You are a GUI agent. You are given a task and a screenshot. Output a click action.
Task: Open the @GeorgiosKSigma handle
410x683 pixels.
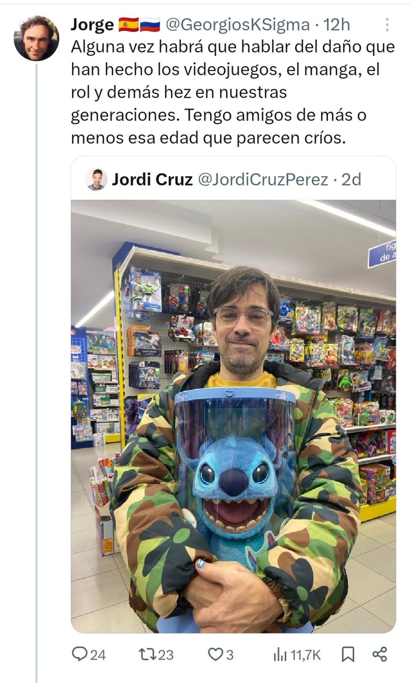(x=237, y=25)
